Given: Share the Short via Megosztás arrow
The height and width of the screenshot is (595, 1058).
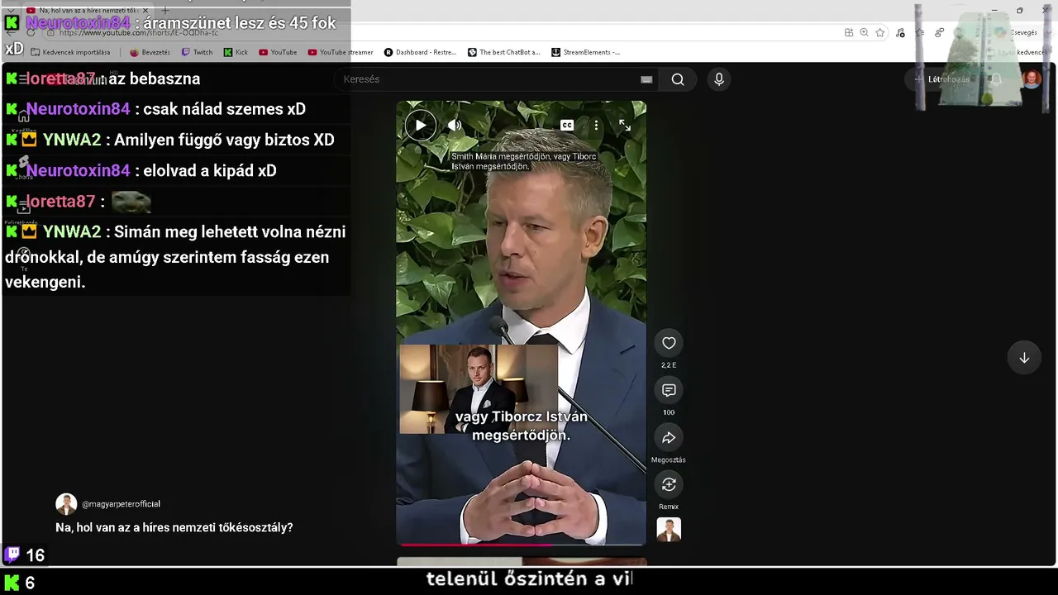Looking at the screenshot, I should click(669, 437).
